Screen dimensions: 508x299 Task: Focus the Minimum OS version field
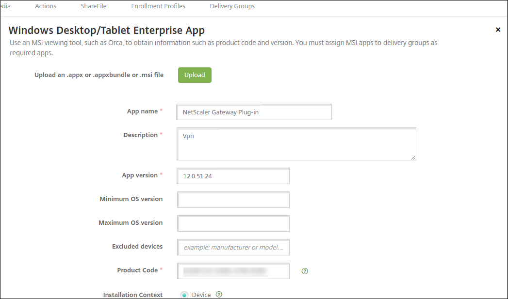pyautogui.click(x=233, y=200)
